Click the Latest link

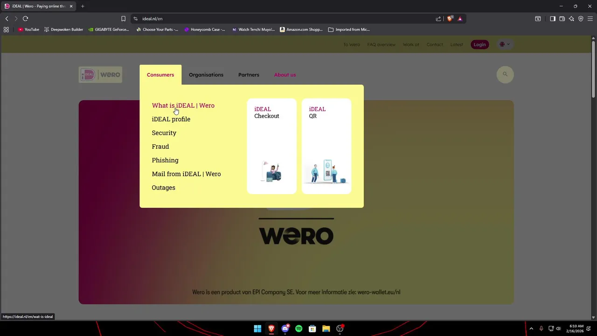coord(457,44)
